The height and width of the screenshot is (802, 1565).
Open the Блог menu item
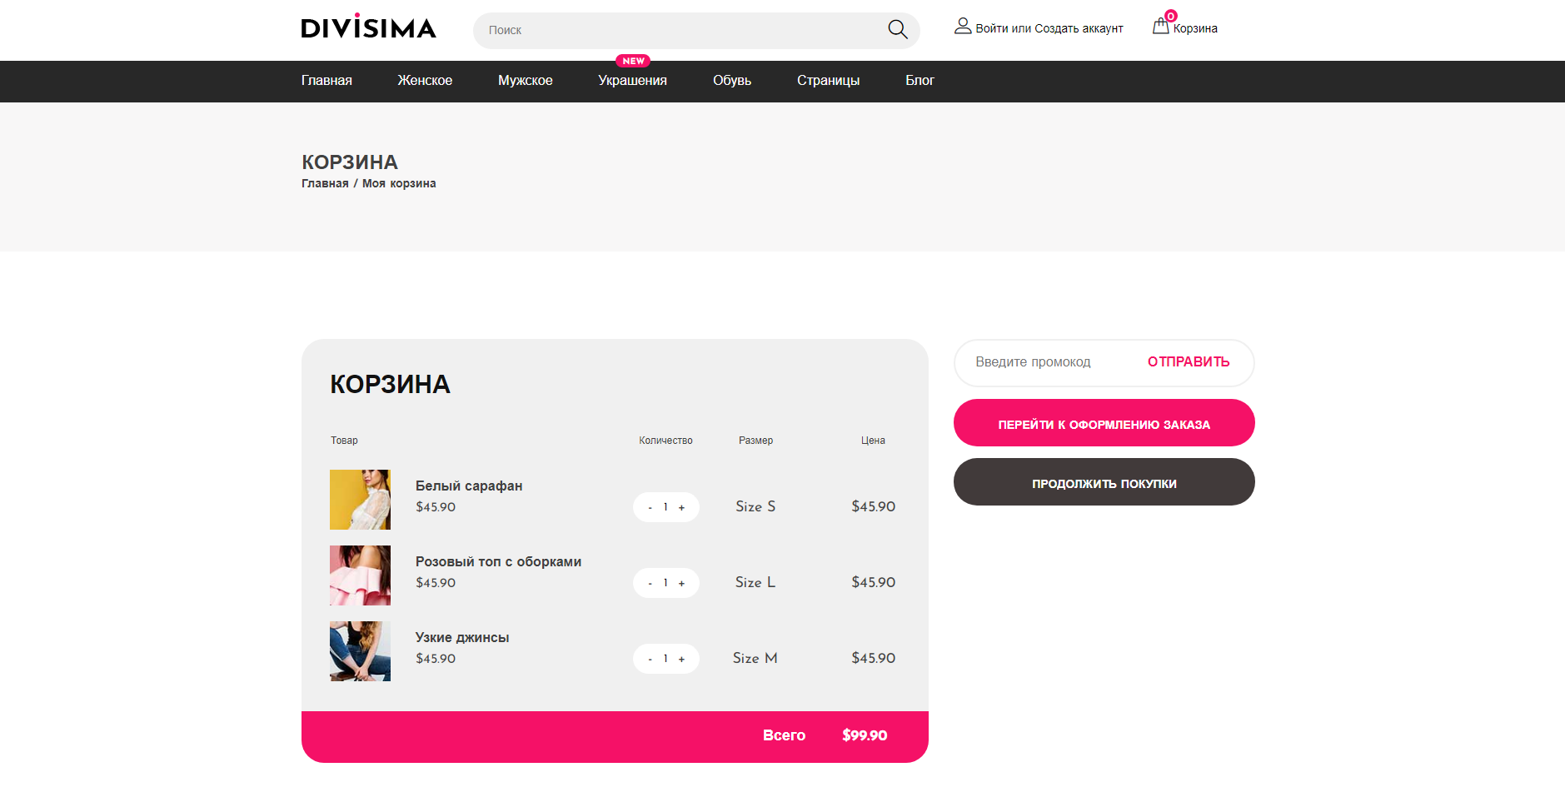click(x=920, y=81)
